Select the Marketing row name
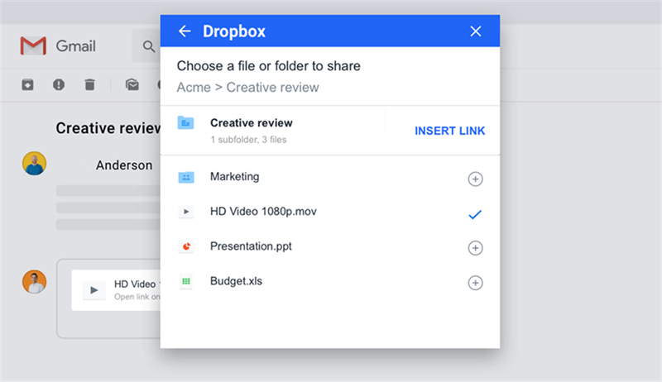This screenshot has width=662, height=382. click(235, 177)
